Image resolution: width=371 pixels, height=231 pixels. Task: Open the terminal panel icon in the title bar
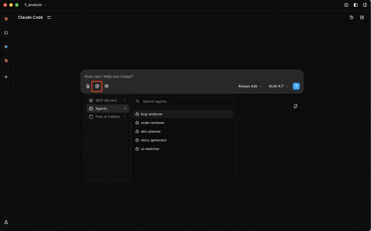pyautogui.click(x=346, y=5)
